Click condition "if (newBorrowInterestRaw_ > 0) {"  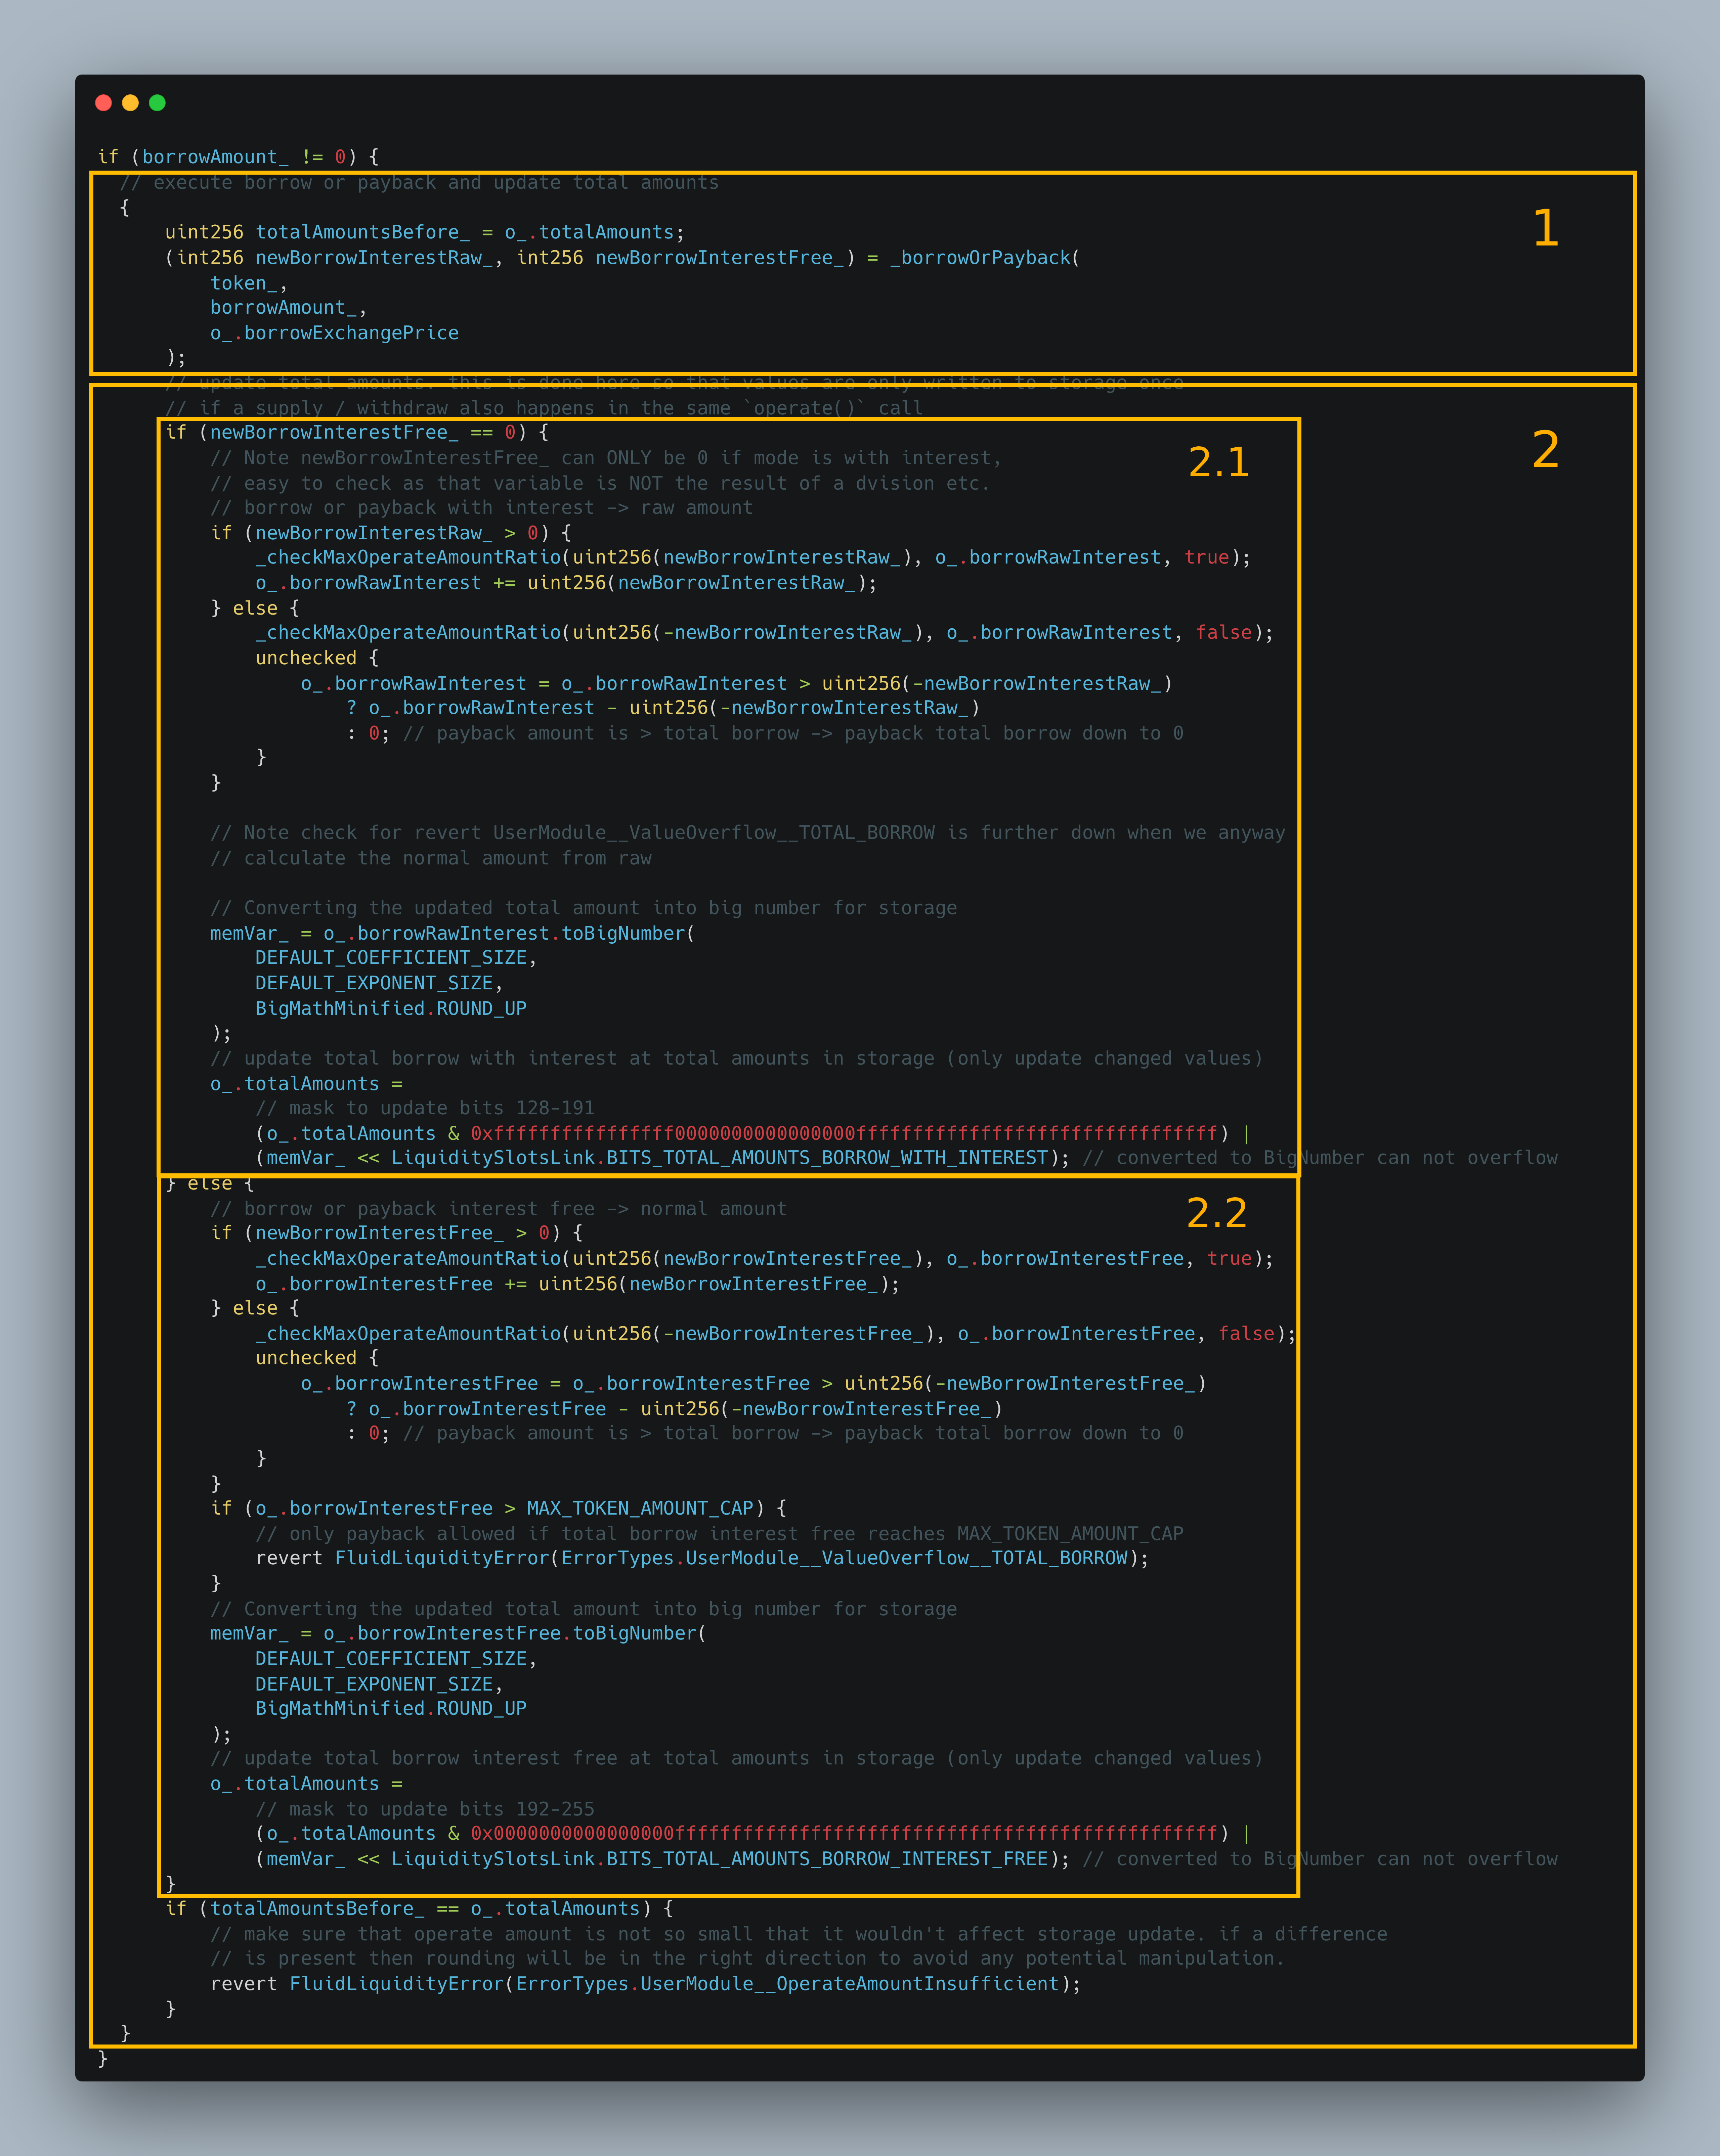pyautogui.click(x=391, y=533)
